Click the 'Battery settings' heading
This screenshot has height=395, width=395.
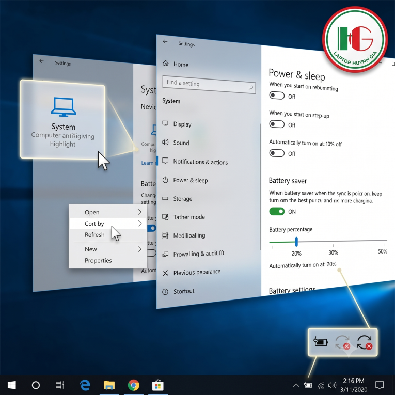click(x=292, y=291)
